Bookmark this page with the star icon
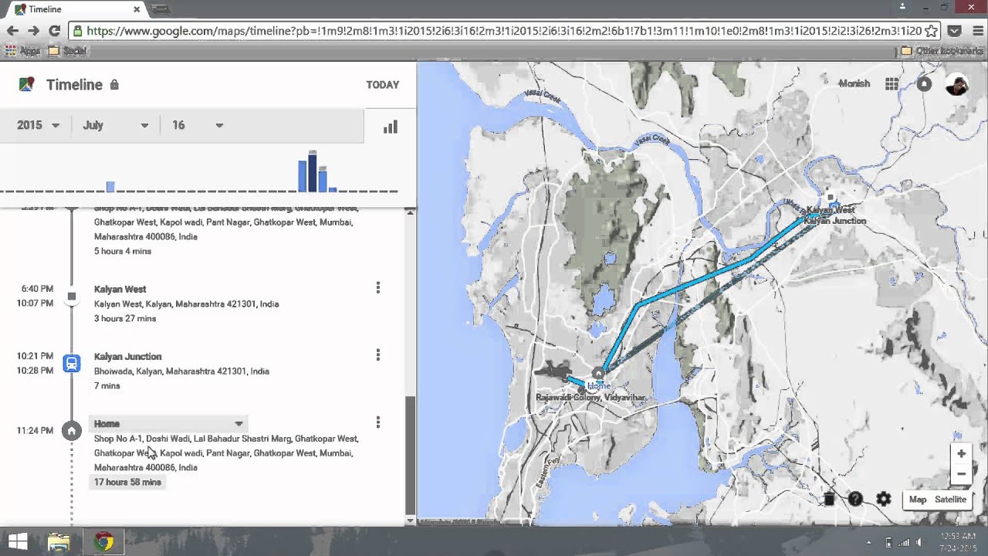Screen dimensions: 988x556 click(x=932, y=31)
